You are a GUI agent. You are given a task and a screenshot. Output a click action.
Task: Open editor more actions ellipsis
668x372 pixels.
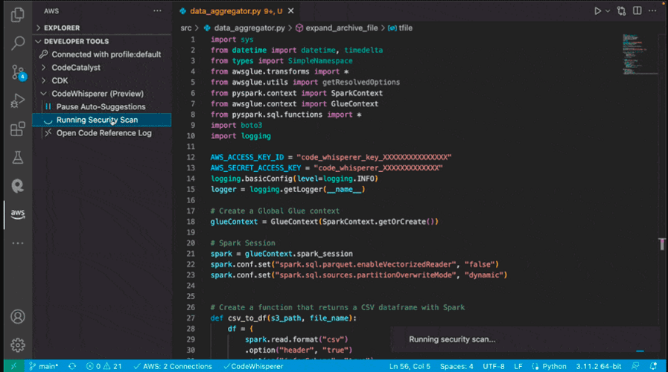click(x=652, y=10)
